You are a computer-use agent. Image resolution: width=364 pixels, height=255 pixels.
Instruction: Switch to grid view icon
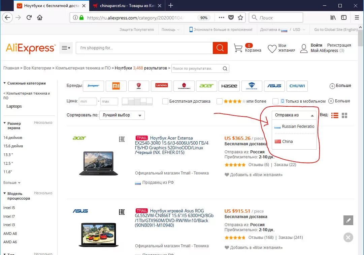[x=344, y=115]
